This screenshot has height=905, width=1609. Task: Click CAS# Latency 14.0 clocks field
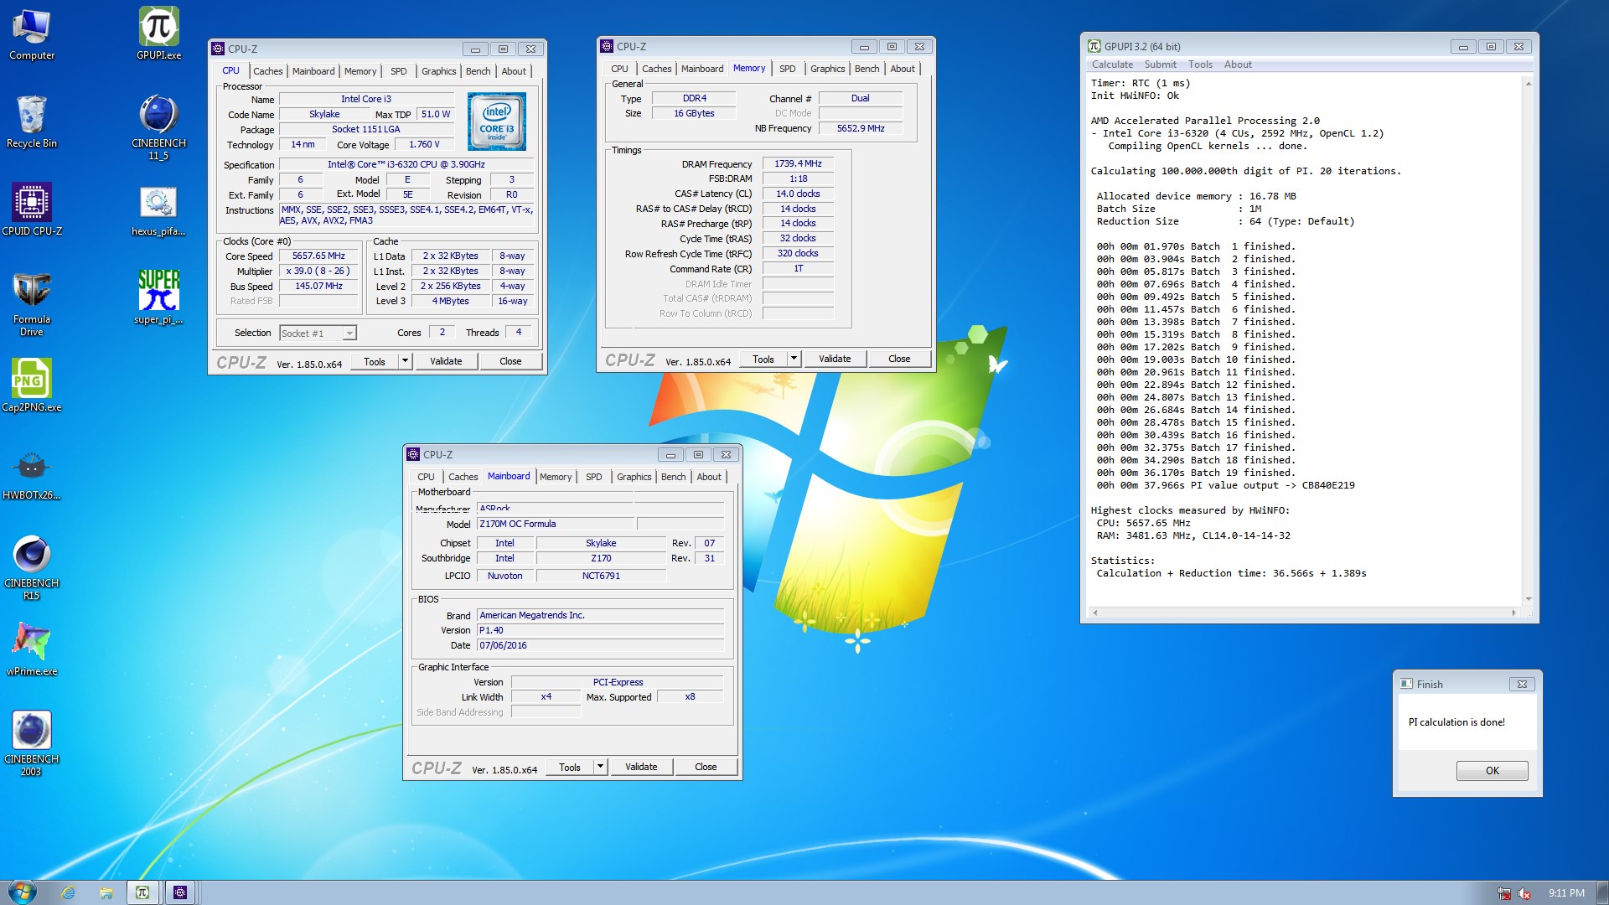(x=798, y=194)
